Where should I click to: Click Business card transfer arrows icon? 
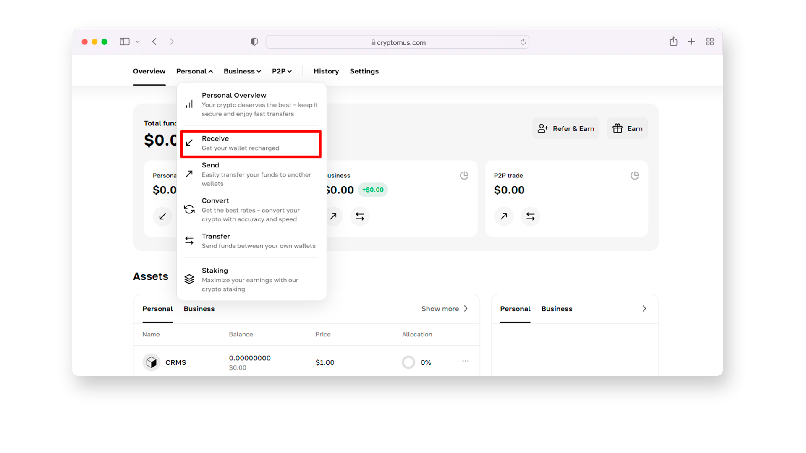[360, 216]
